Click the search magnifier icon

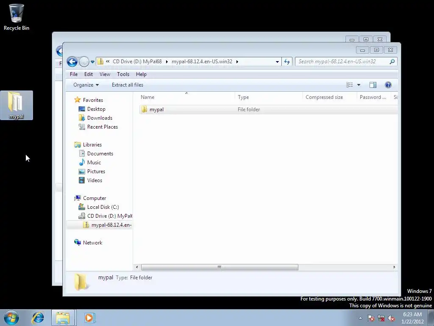(x=392, y=62)
